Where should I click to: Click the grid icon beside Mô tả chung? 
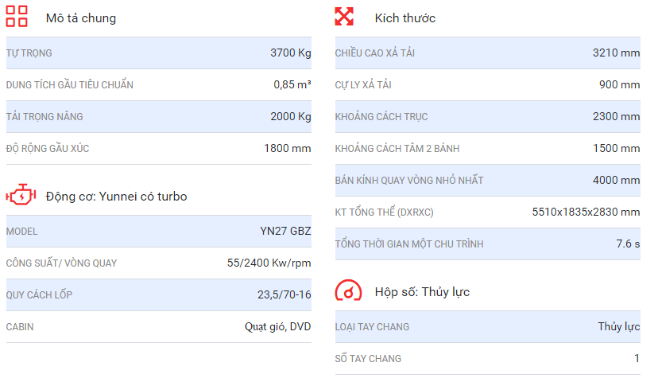point(17,17)
